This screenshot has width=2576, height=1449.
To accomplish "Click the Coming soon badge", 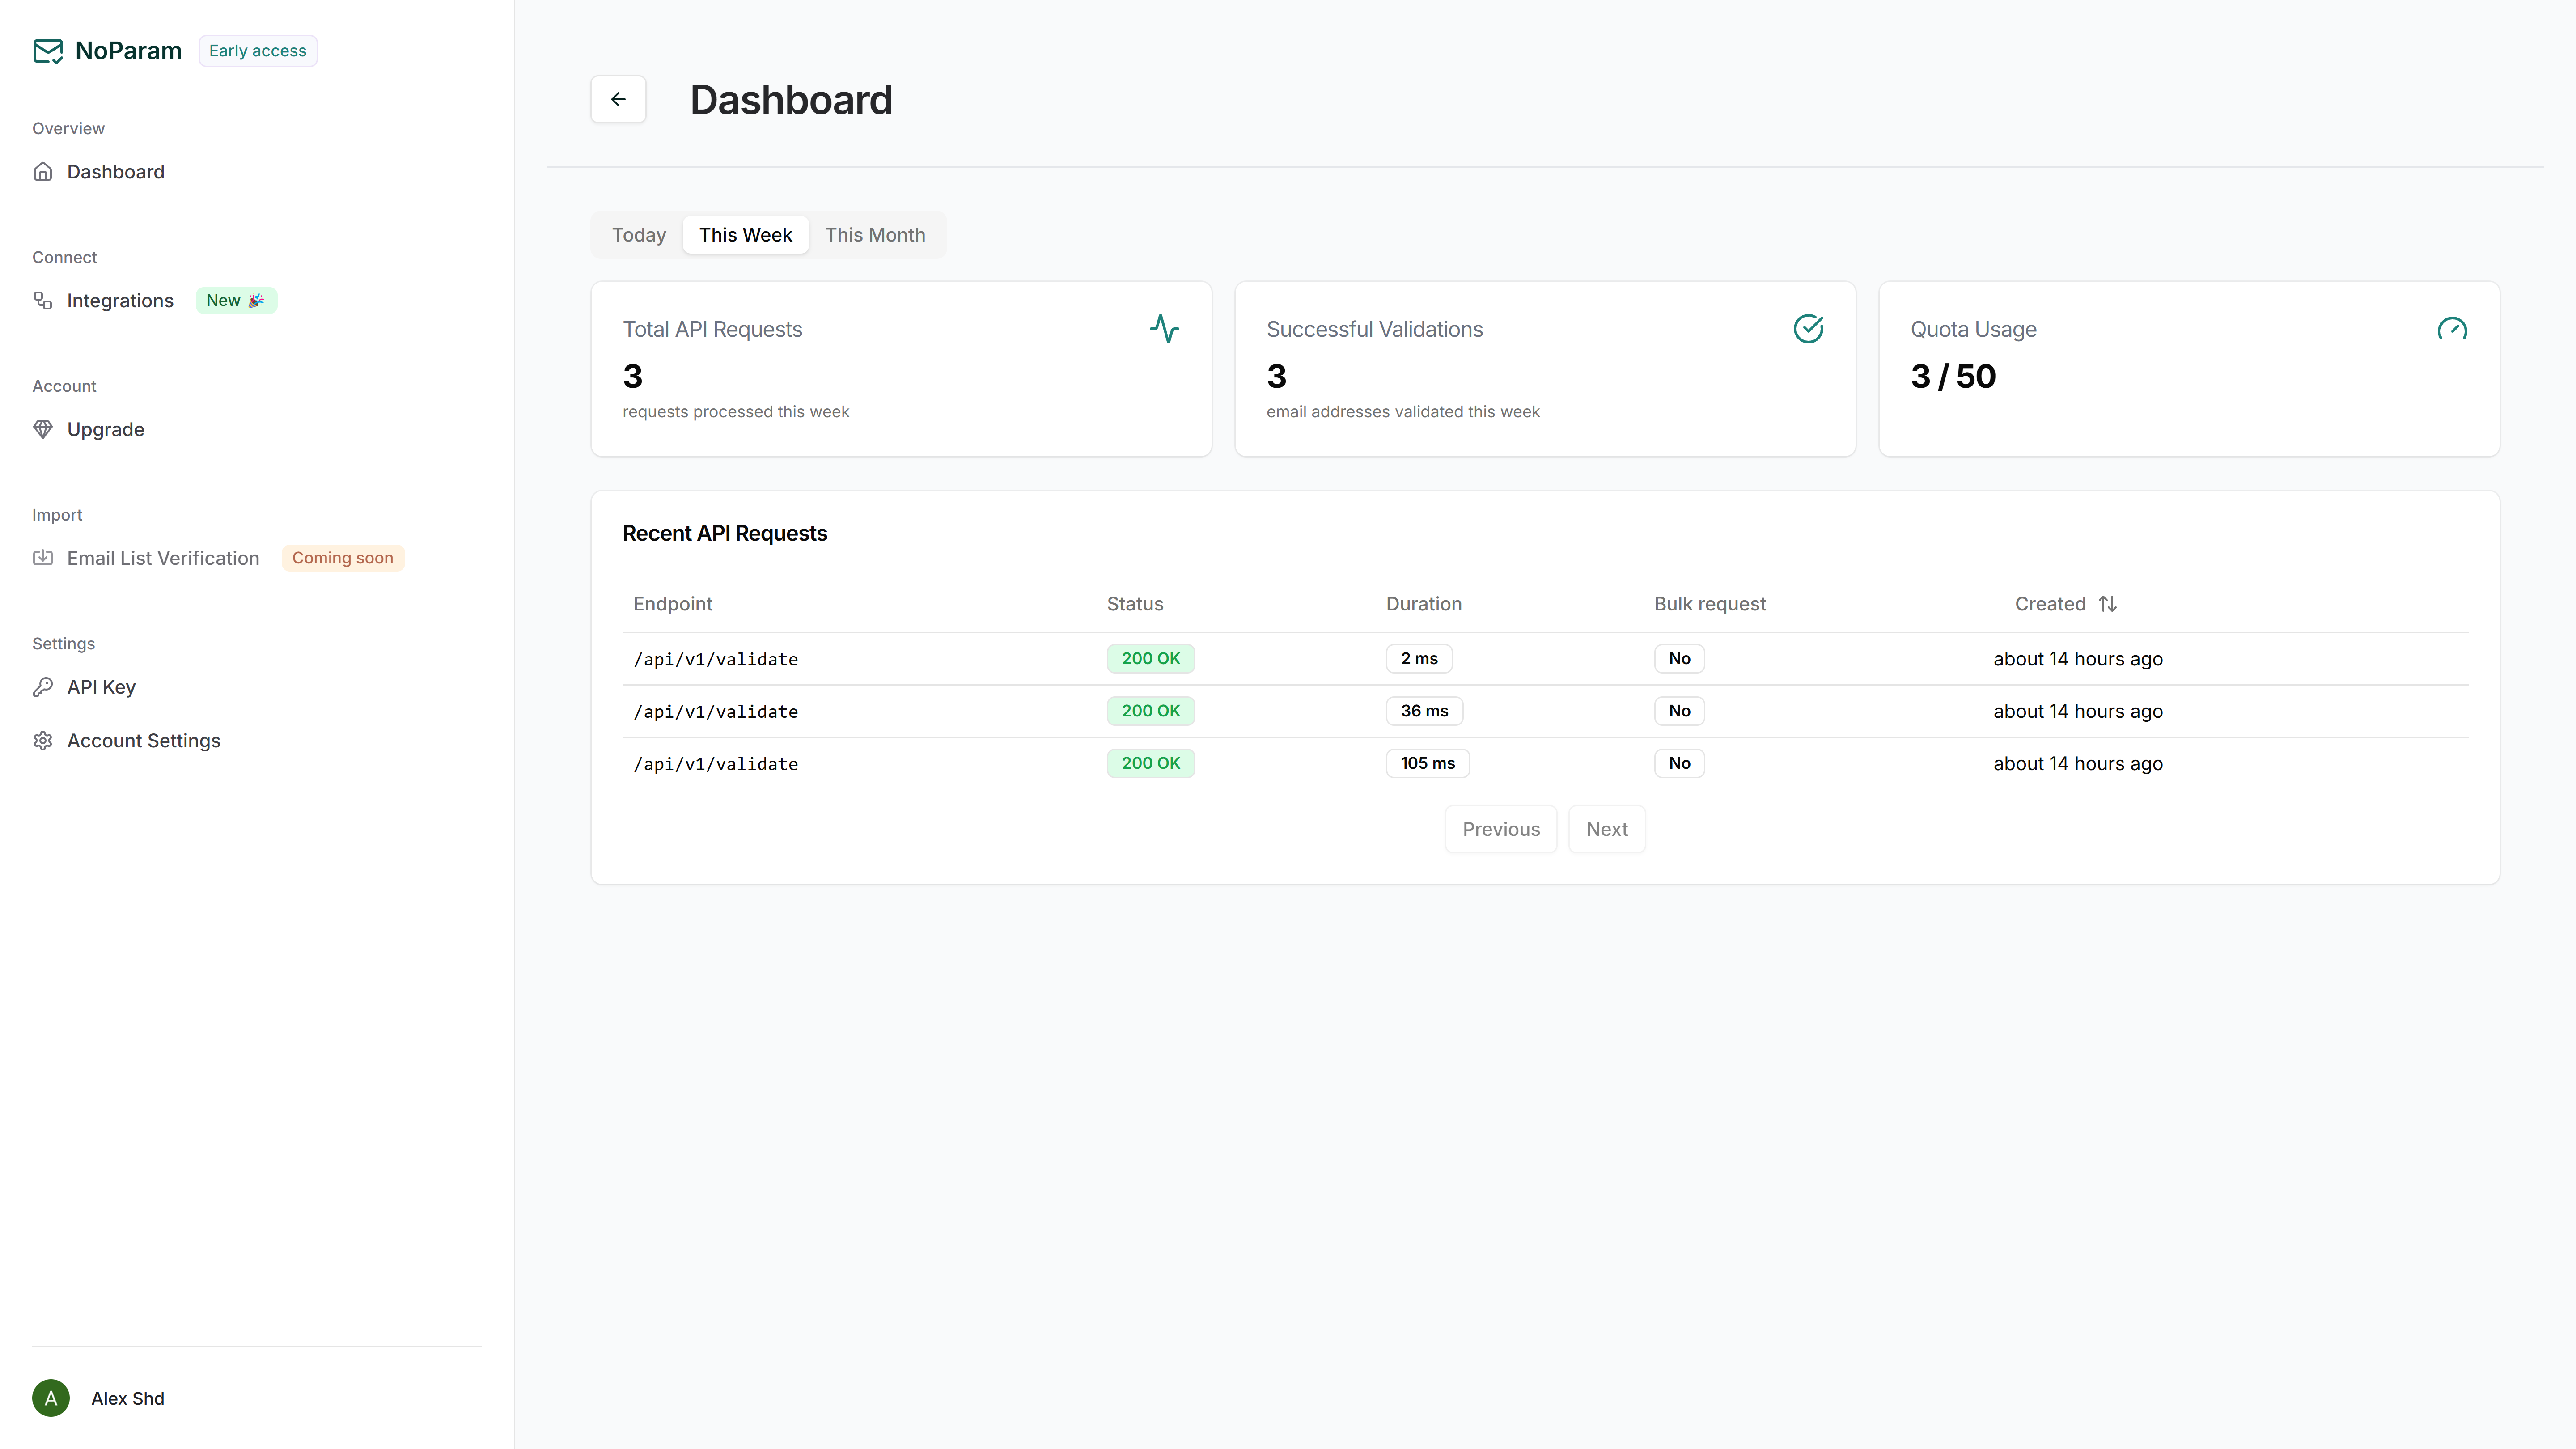I will tap(343, 558).
